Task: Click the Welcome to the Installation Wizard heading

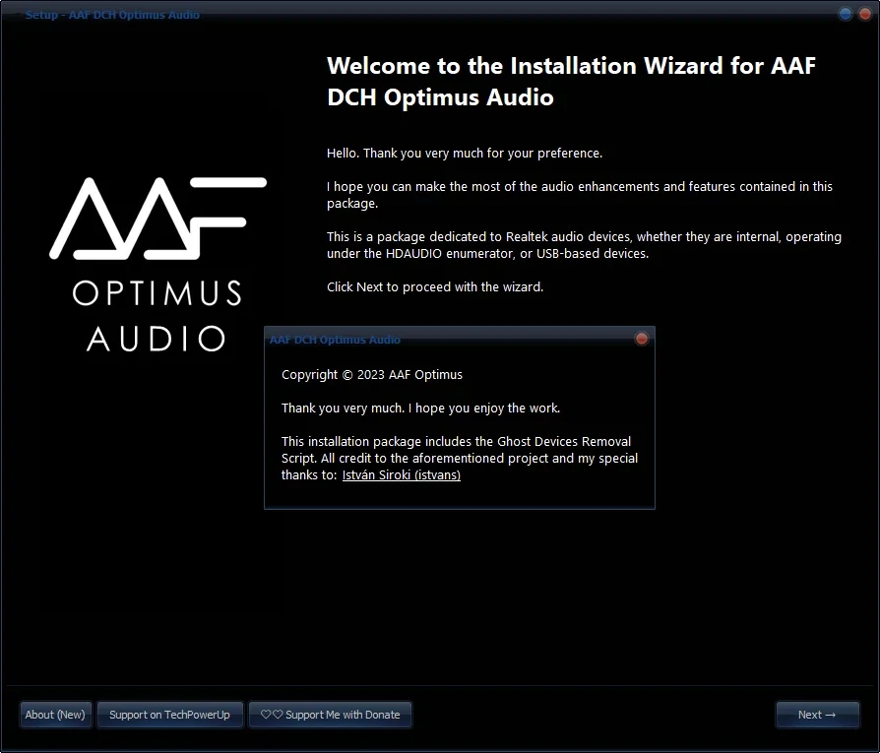Action: [571, 82]
